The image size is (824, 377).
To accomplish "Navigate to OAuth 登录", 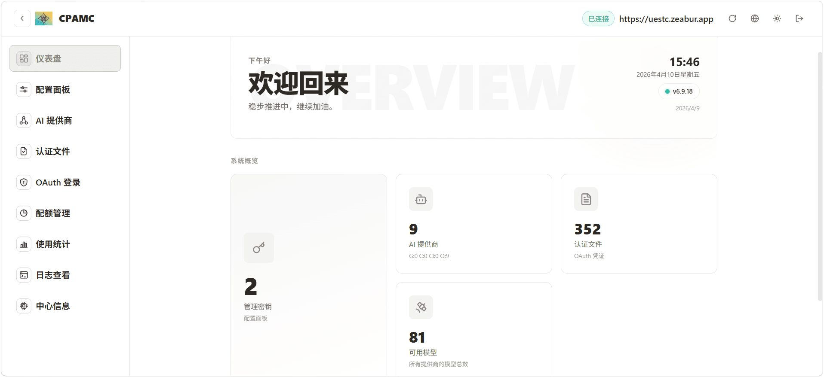I will pos(65,182).
